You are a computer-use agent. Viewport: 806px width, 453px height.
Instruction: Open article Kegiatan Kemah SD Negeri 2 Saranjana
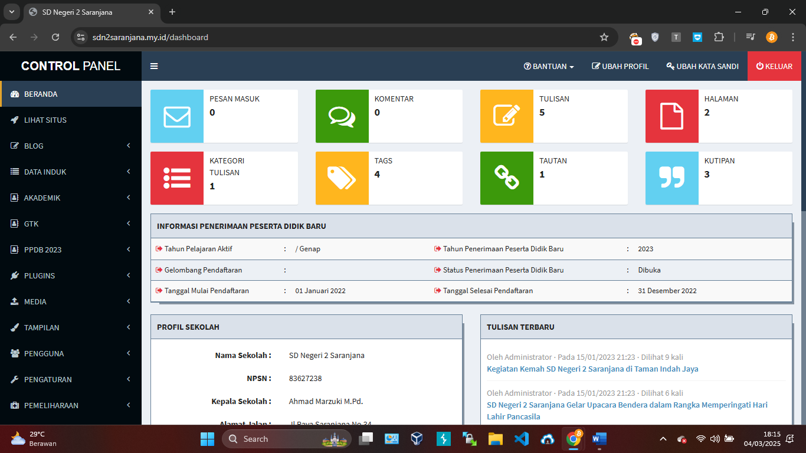592,369
